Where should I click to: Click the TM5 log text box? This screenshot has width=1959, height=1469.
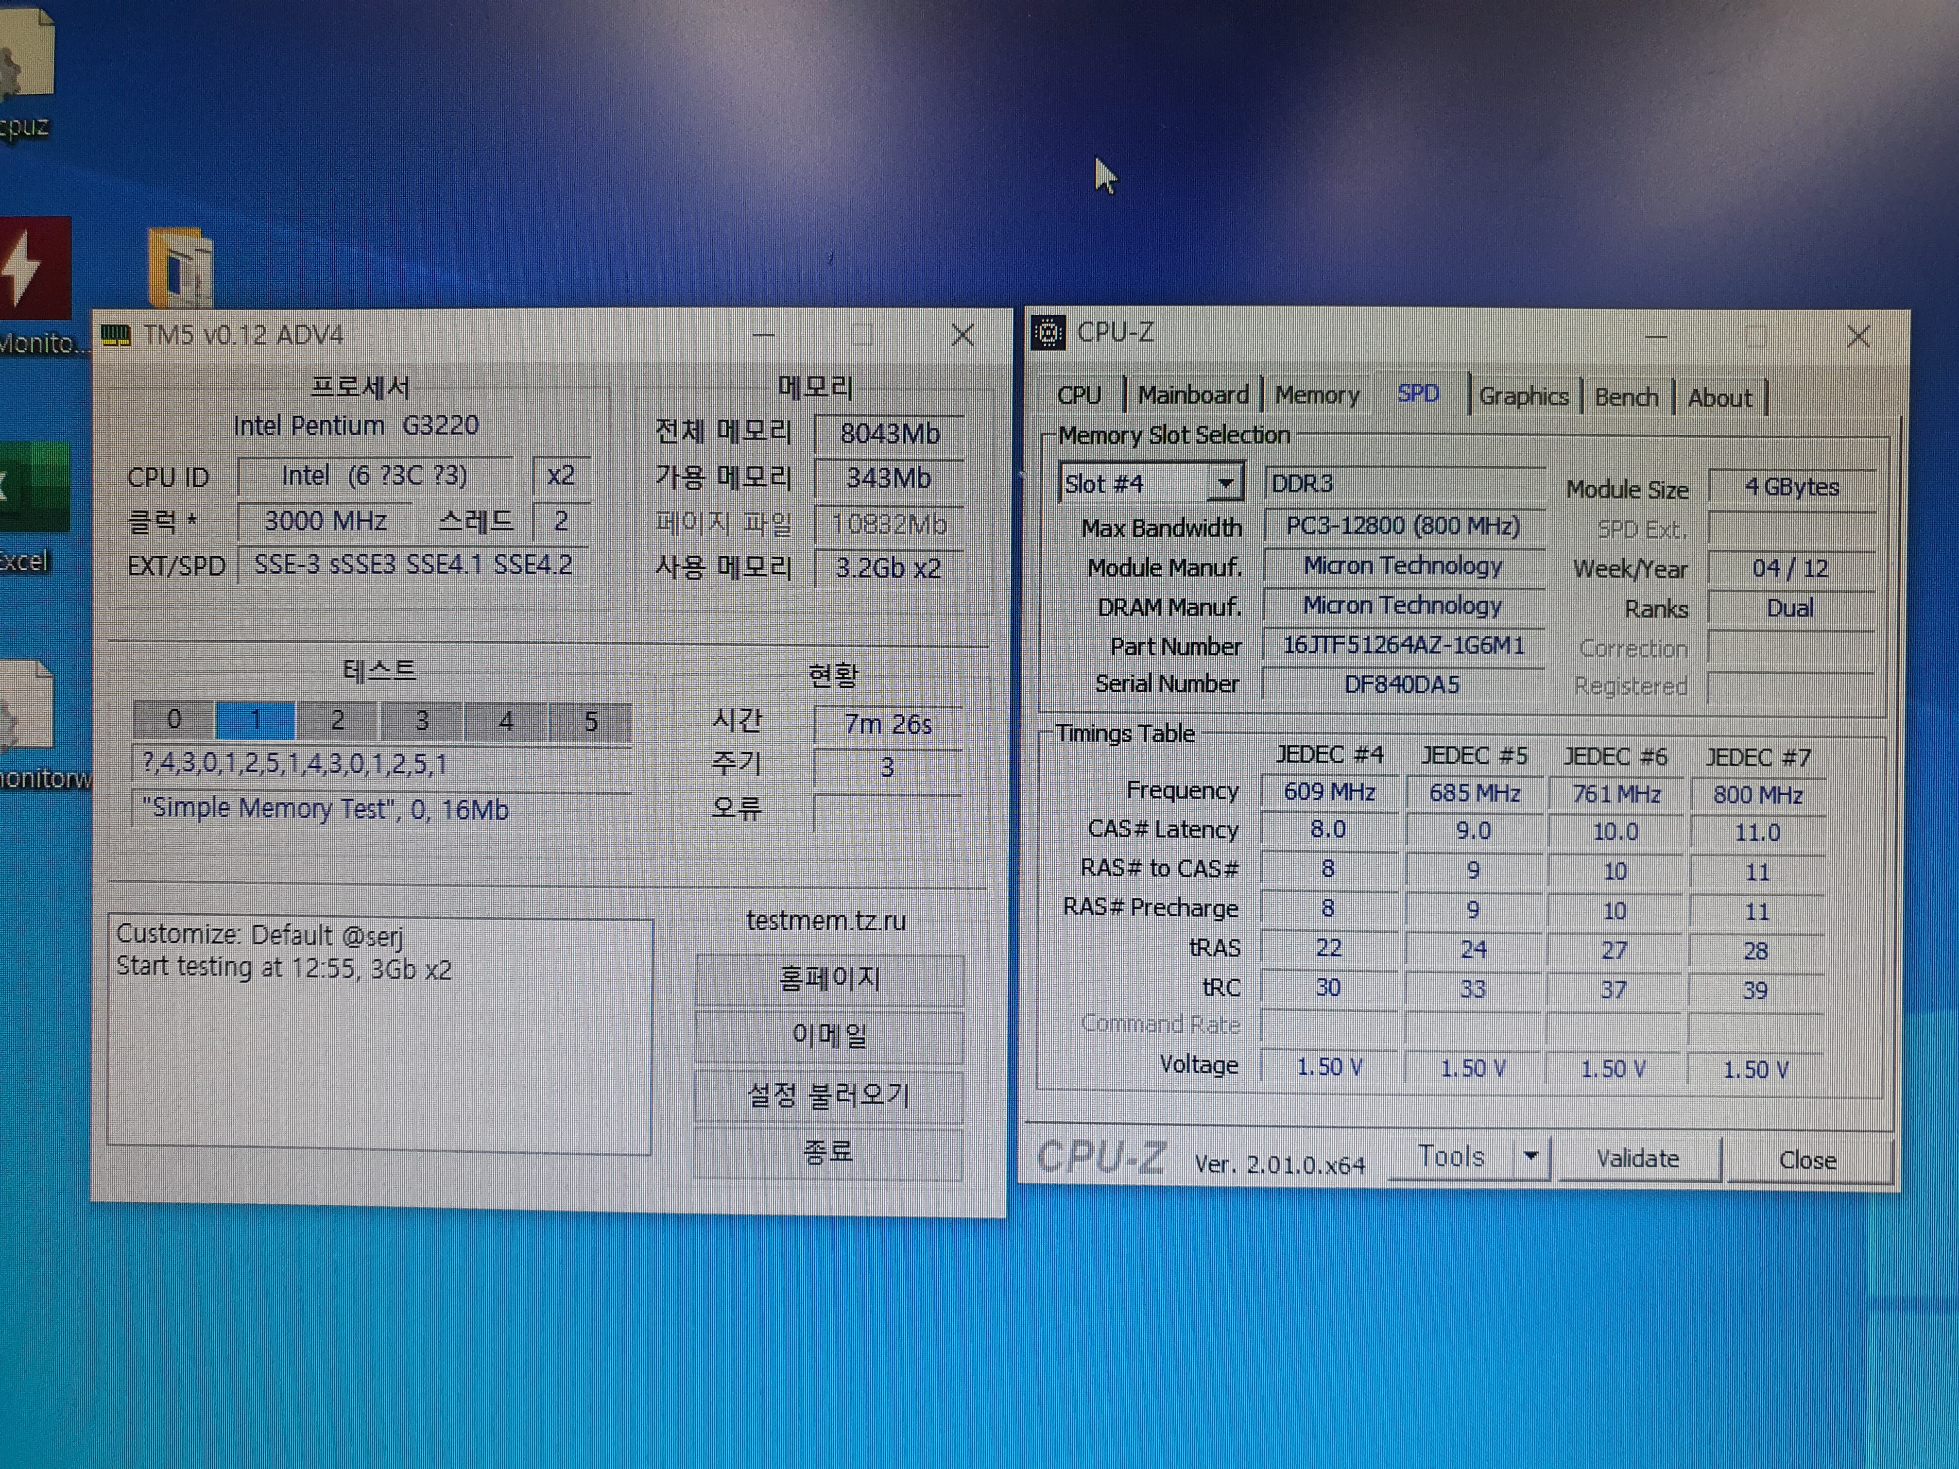(x=380, y=1035)
